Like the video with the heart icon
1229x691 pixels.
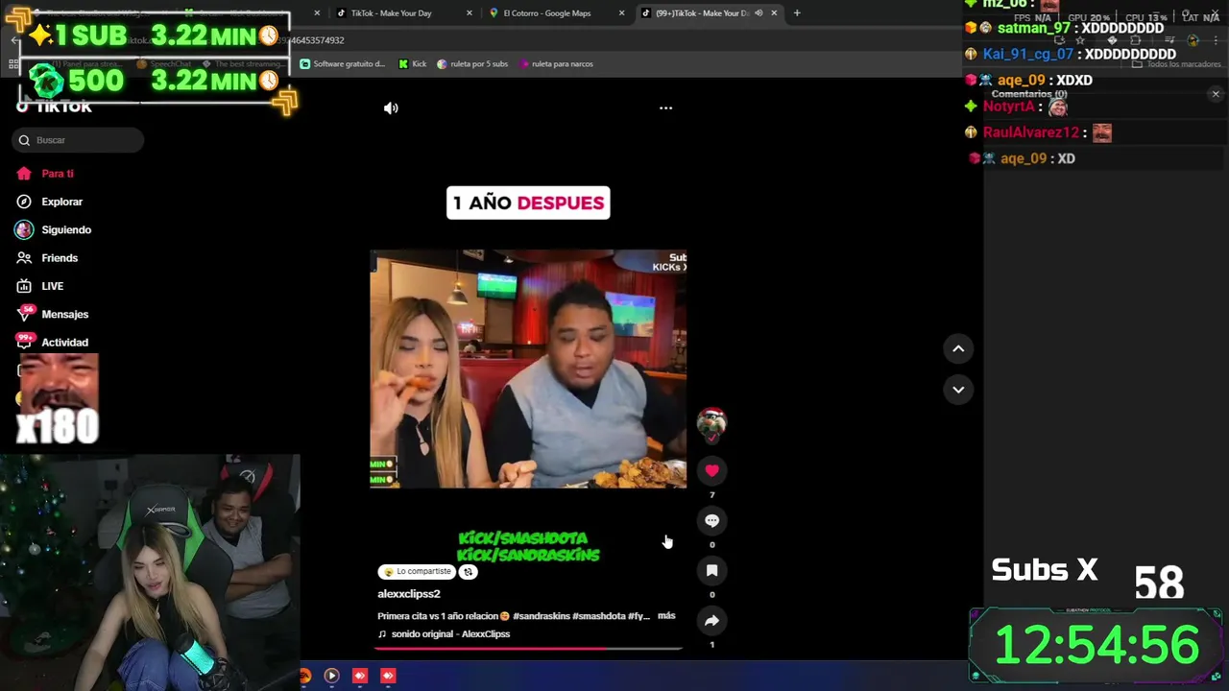[711, 470]
